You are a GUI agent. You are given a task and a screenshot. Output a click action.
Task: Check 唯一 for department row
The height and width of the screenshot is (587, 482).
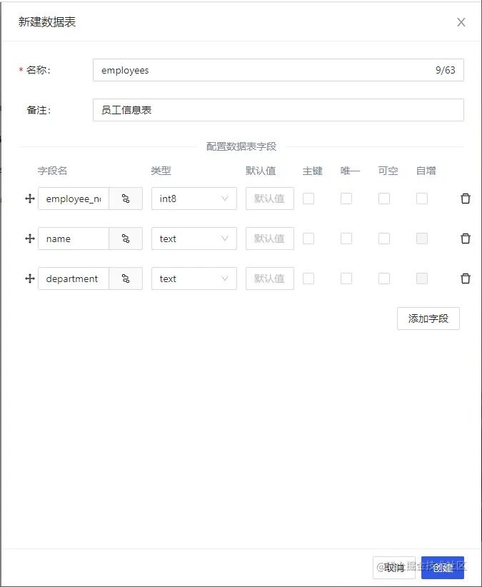point(346,279)
